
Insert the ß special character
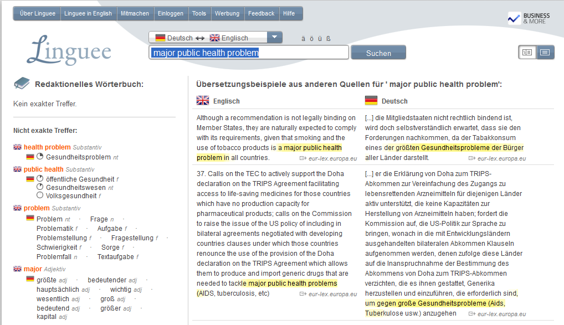click(329, 39)
